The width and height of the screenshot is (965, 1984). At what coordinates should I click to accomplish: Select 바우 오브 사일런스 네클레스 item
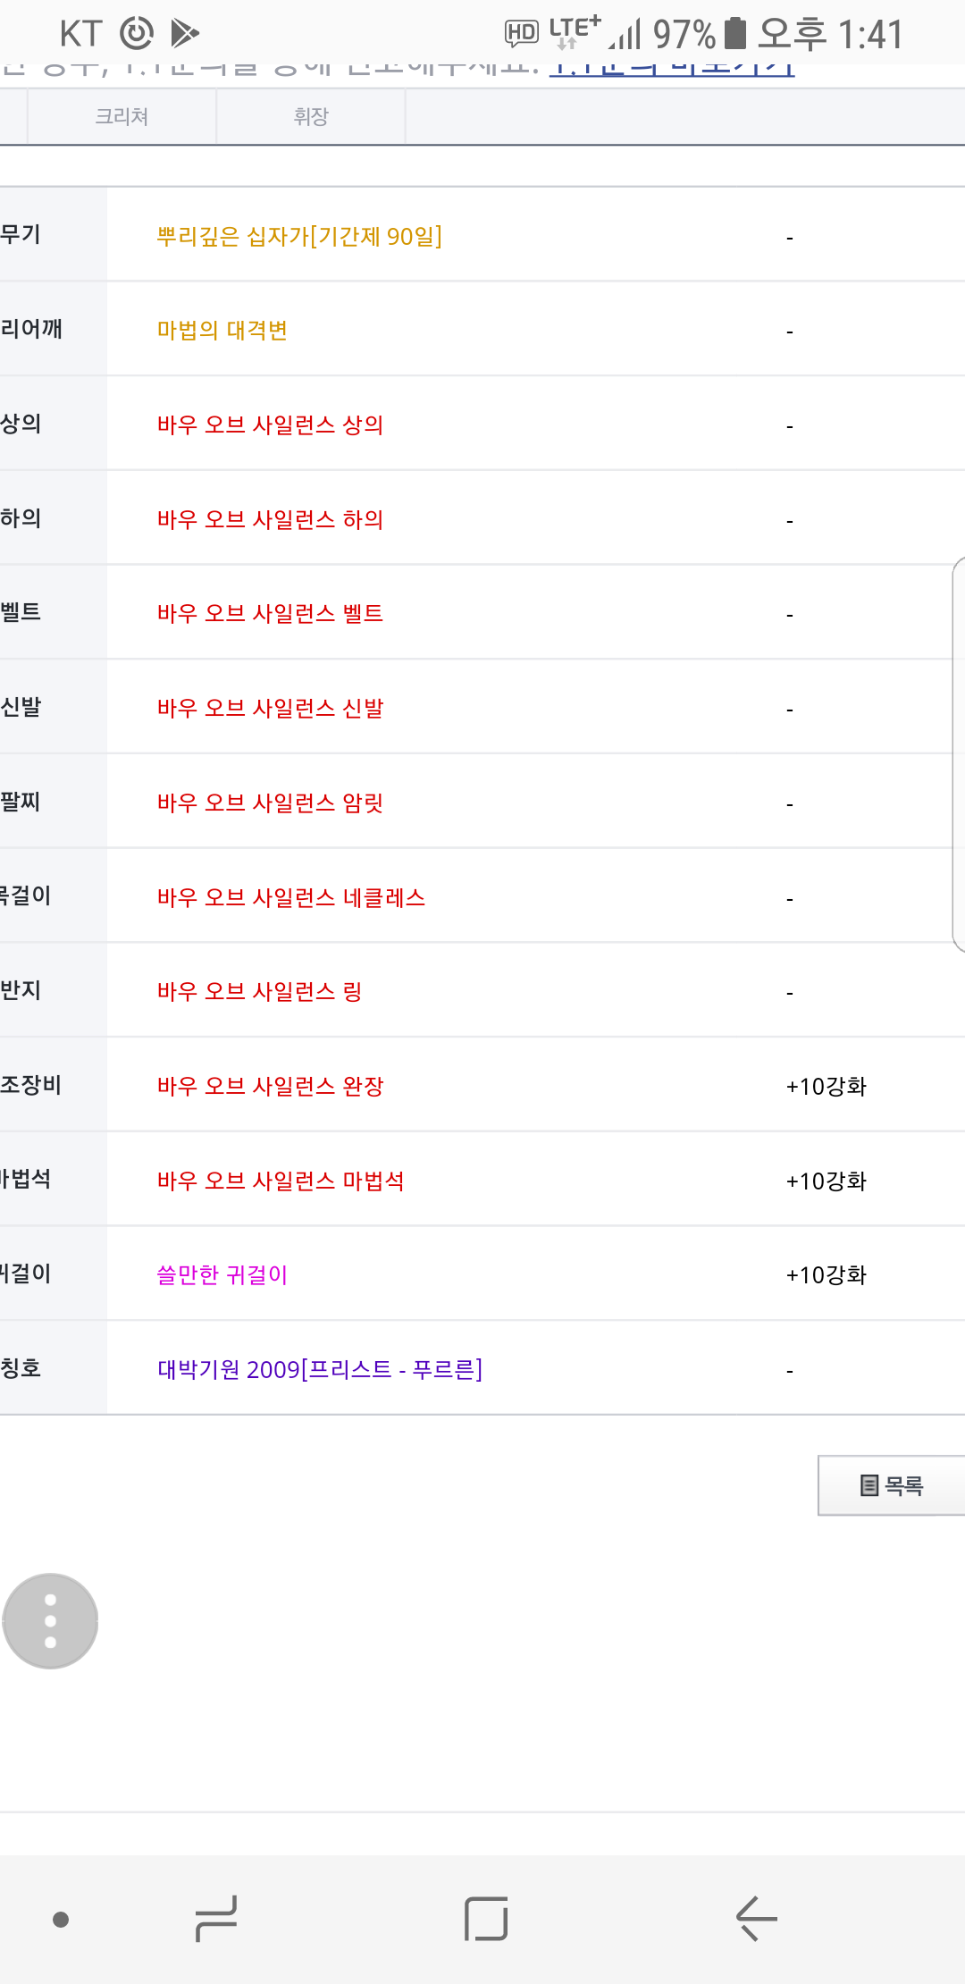[x=291, y=897]
